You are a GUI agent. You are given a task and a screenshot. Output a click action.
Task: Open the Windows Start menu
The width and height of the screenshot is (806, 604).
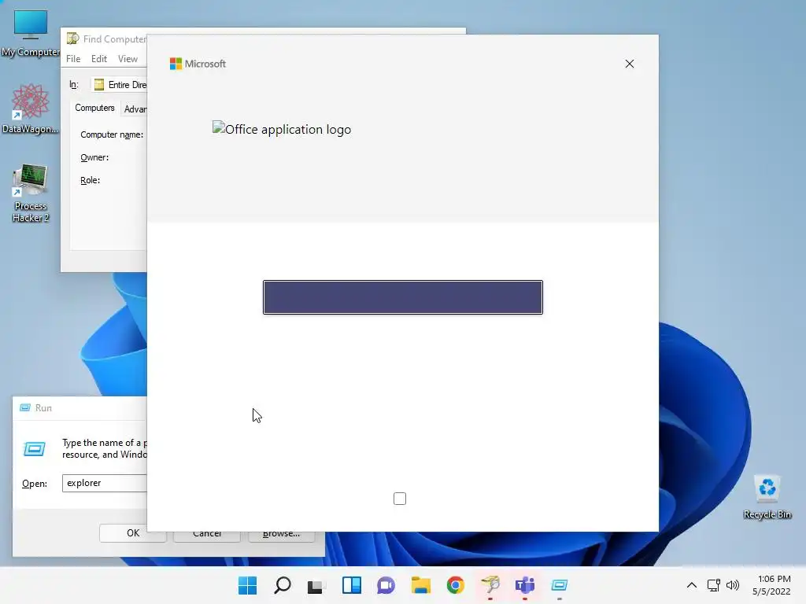click(x=247, y=585)
